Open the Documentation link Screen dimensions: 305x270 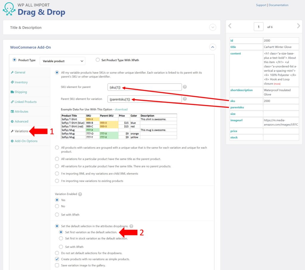click(x=278, y=5)
